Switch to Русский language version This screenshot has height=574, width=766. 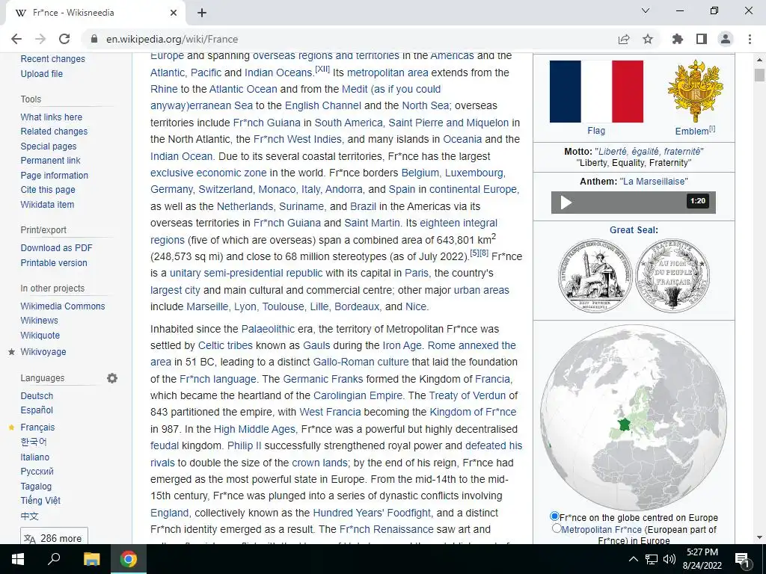[x=37, y=472]
